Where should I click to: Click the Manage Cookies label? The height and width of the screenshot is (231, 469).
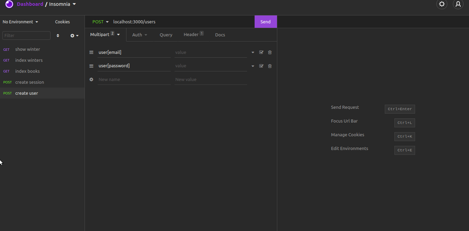click(348, 135)
